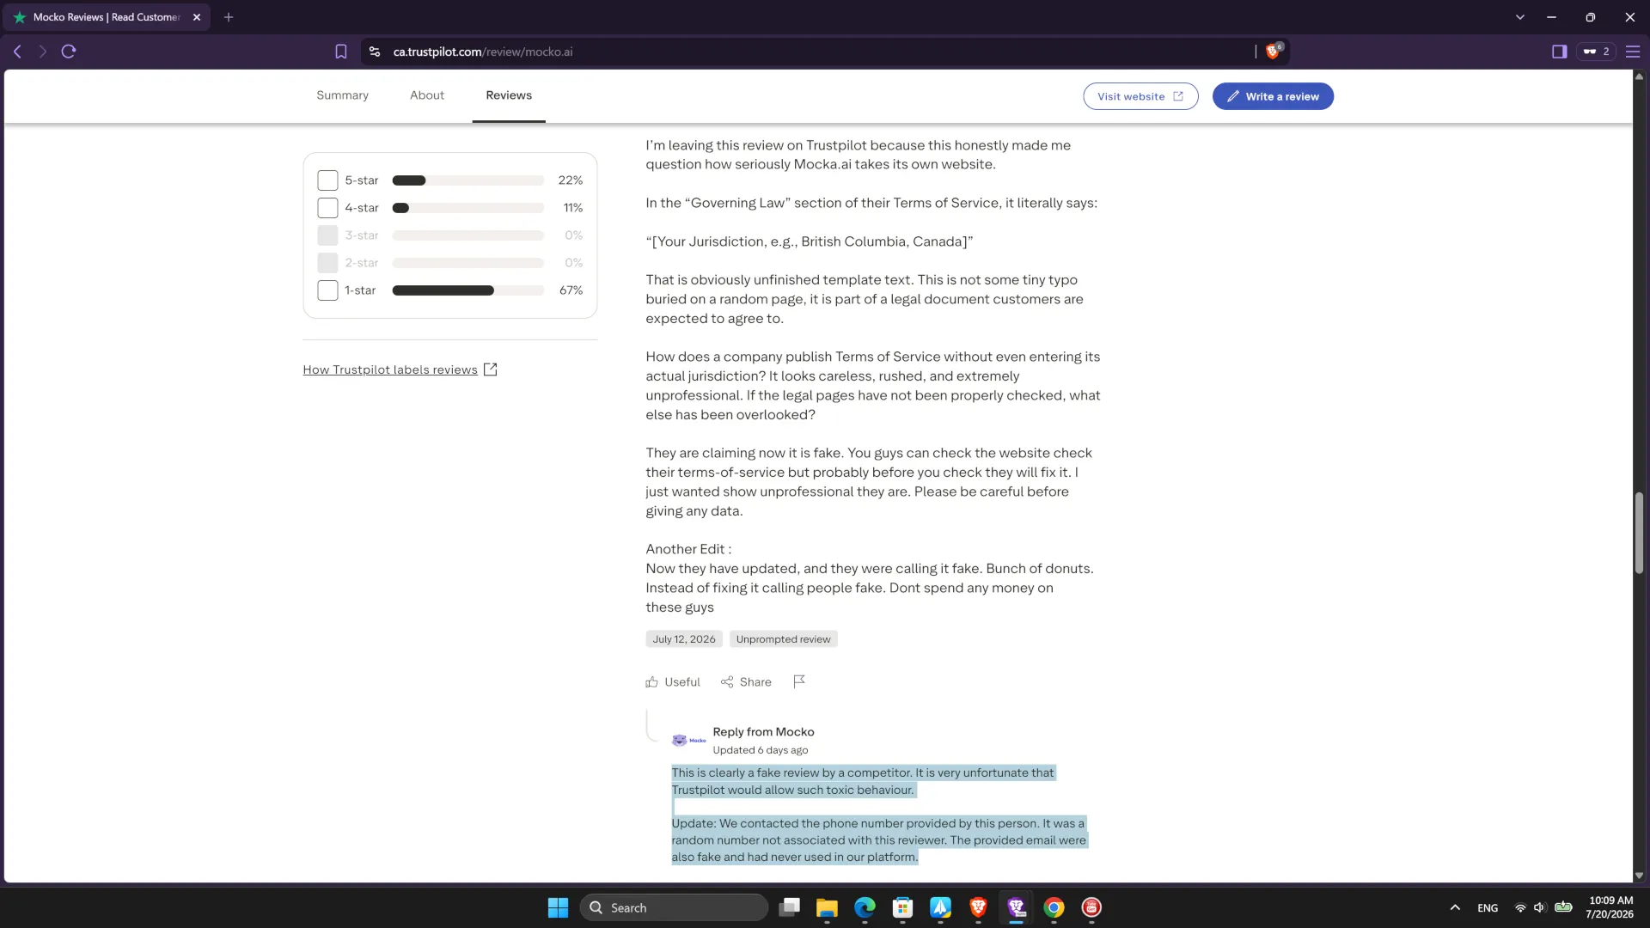
Task: Share this review
Action: [x=746, y=681]
